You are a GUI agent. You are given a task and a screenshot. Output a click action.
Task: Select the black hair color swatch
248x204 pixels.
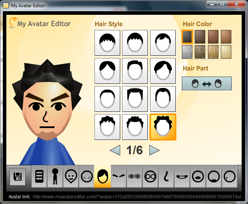[x=187, y=37]
